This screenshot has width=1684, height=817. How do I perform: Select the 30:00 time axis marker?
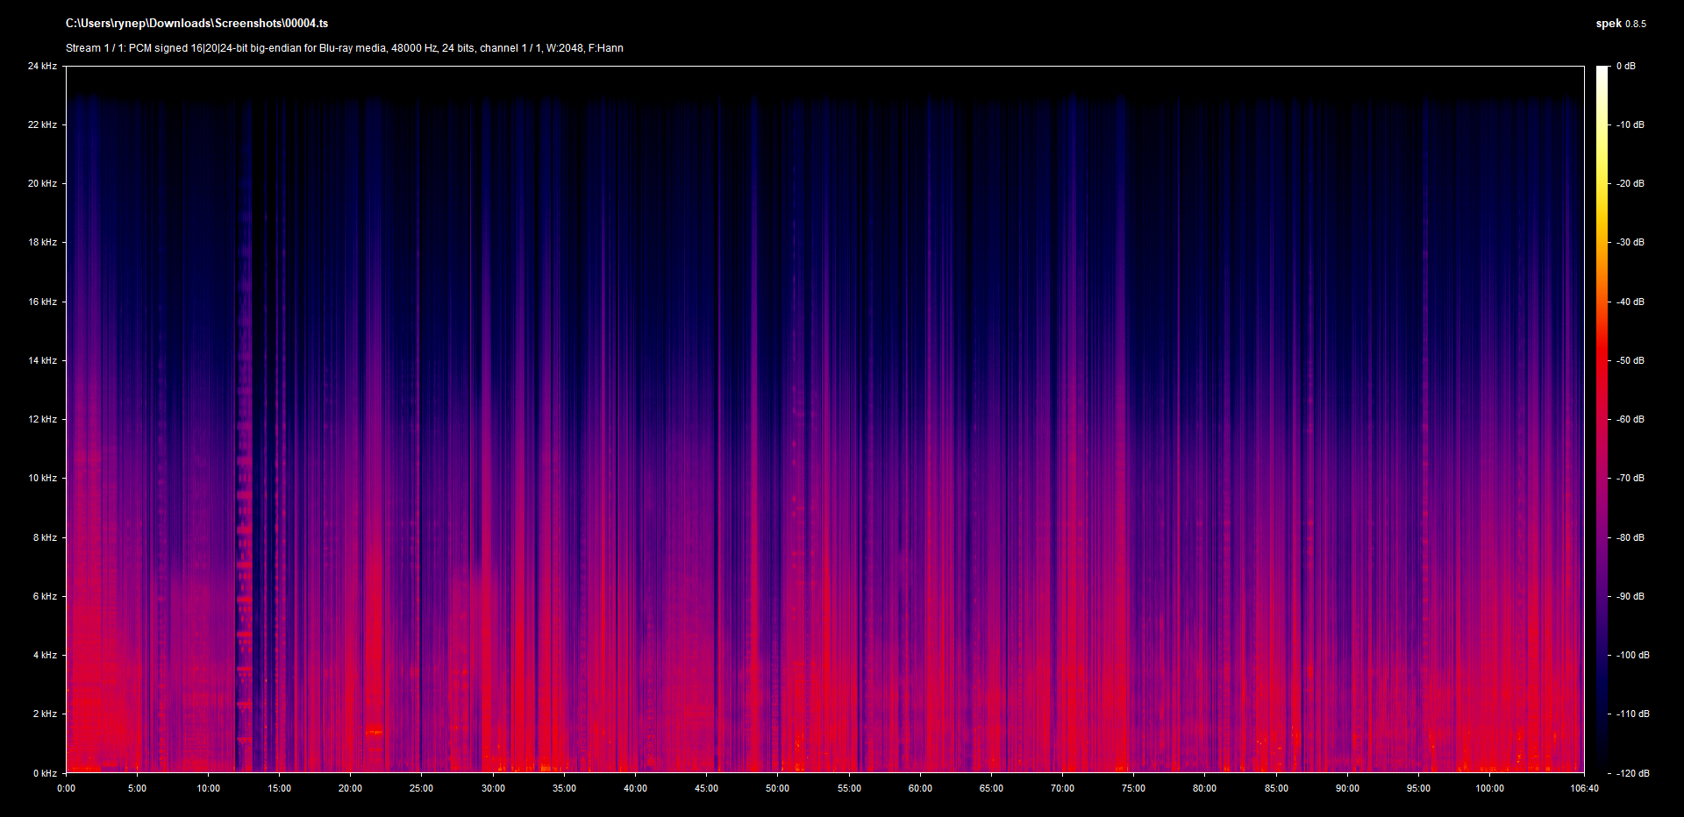pos(493,788)
